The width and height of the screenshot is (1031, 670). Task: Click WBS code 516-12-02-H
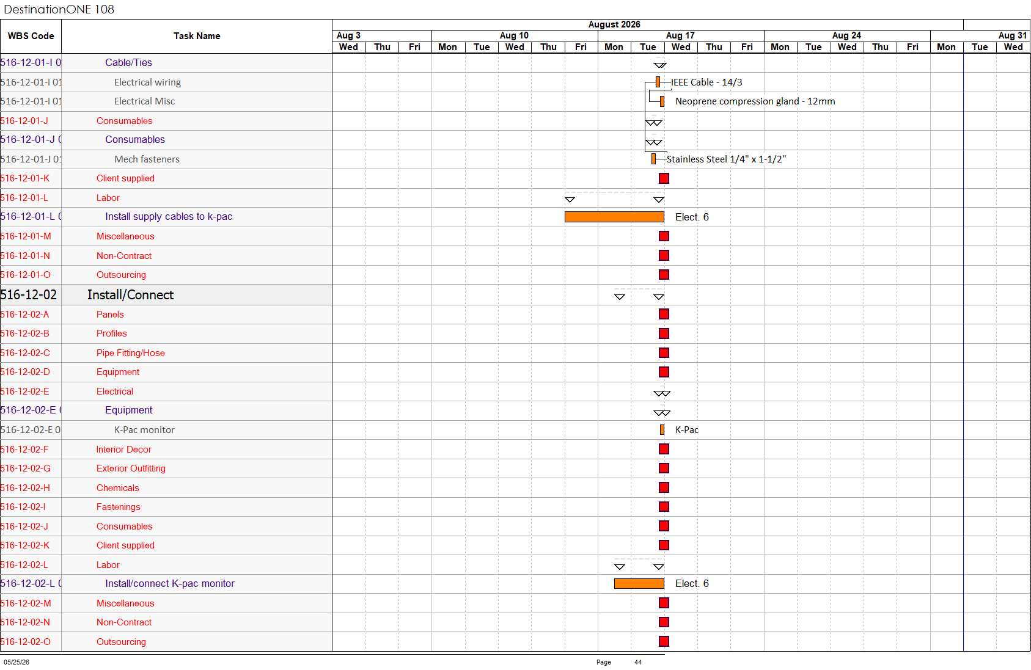[x=26, y=488]
